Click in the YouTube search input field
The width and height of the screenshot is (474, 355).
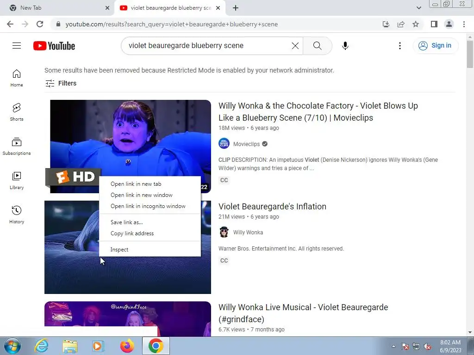(x=209, y=46)
